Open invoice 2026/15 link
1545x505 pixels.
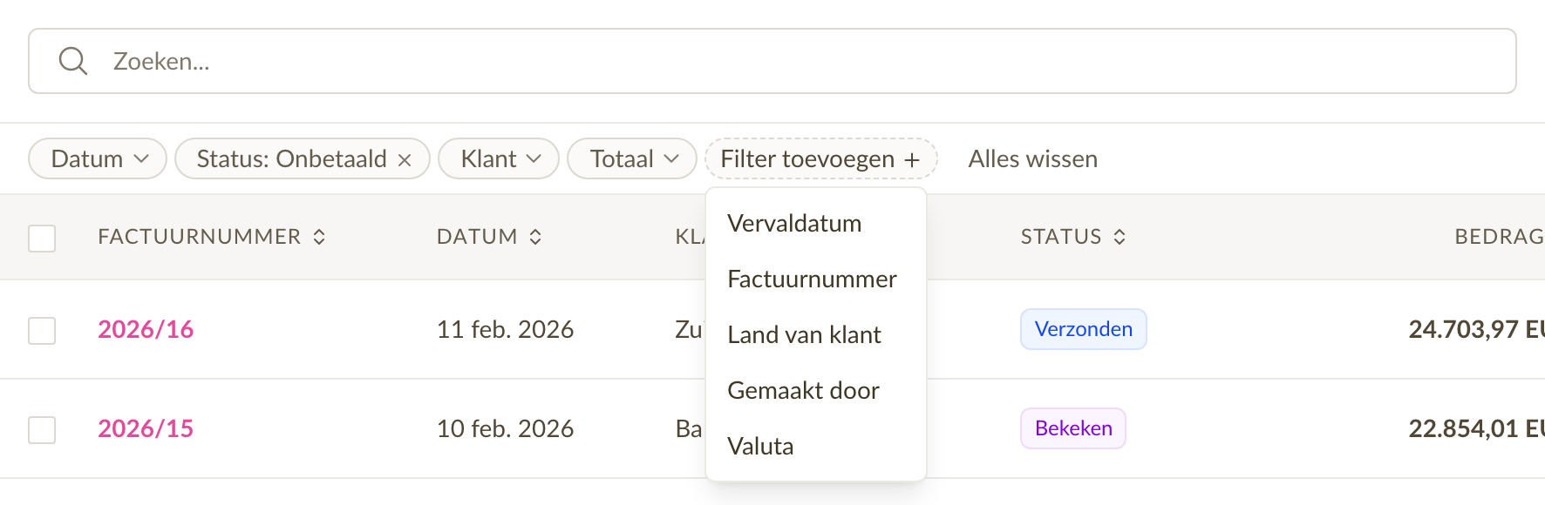[146, 428]
